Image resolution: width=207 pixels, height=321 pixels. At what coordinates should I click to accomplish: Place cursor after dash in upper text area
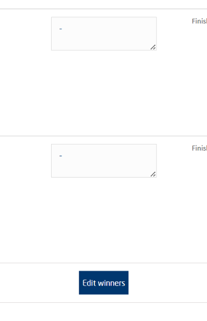62,29
